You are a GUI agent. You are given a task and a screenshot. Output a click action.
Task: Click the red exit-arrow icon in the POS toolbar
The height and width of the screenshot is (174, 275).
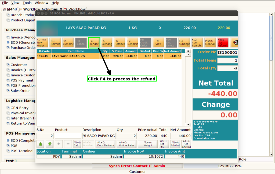tap(235, 43)
